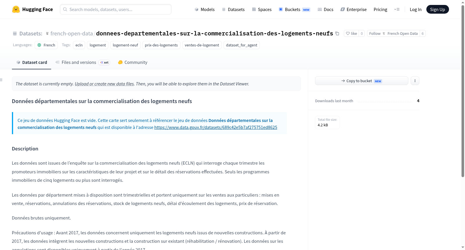Open Enterprise page
The height and width of the screenshot is (250, 465).
pyautogui.click(x=353, y=9)
